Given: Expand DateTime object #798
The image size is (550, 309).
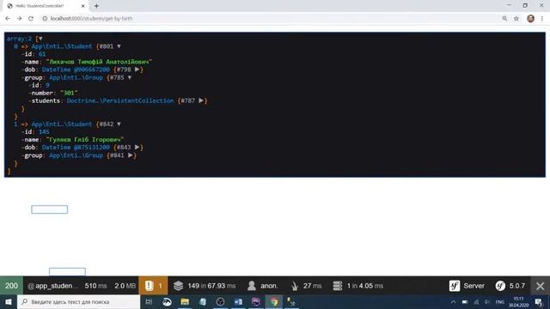Looking at the screenshot, I should click(137, 70).
